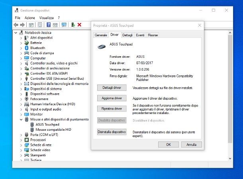Image resolution: width=243 pixels, height=179 pixels.
Task: Click the Fotocamere webcam icon
Action: coord(27,99)
